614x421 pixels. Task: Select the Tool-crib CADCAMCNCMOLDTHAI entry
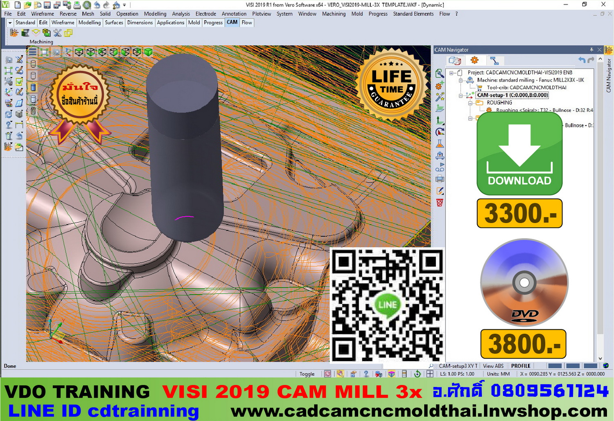pos(526,87)
